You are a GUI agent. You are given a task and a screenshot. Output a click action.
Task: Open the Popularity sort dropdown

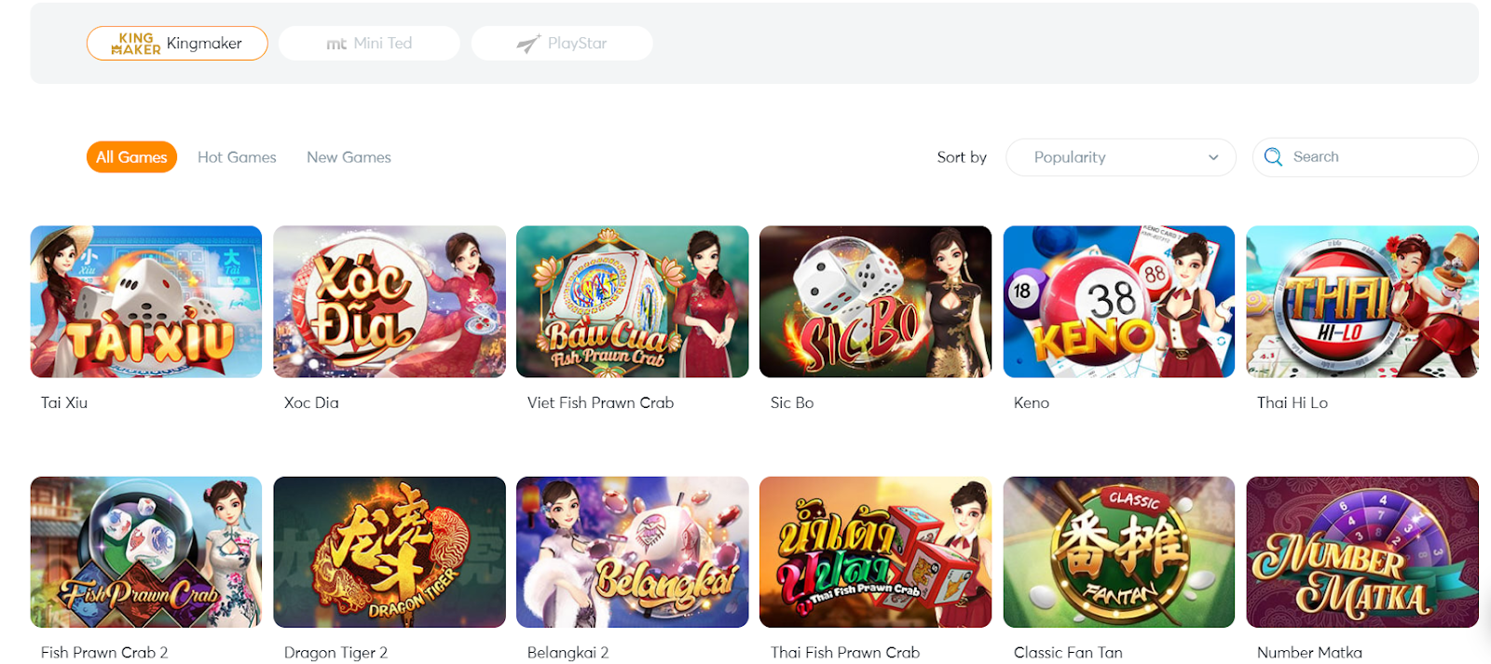1121,157
